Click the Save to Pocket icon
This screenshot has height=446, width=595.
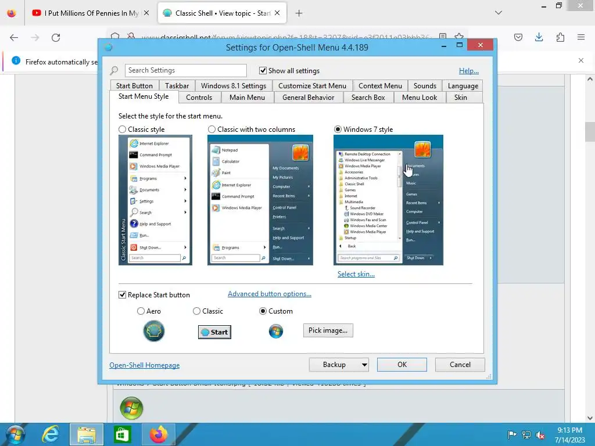coord(518,37)
